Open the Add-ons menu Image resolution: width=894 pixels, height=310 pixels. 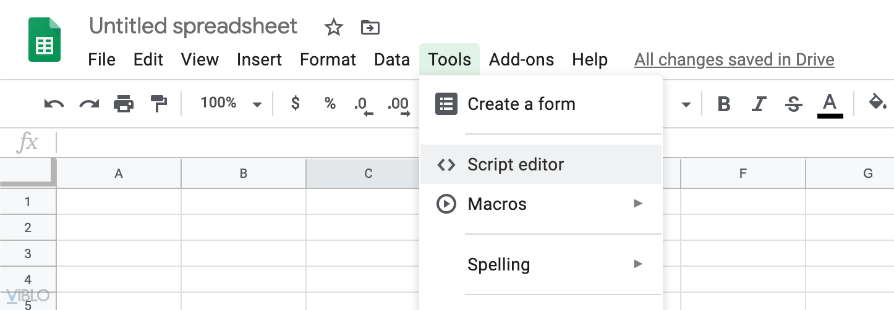click(x=521, y=60)
